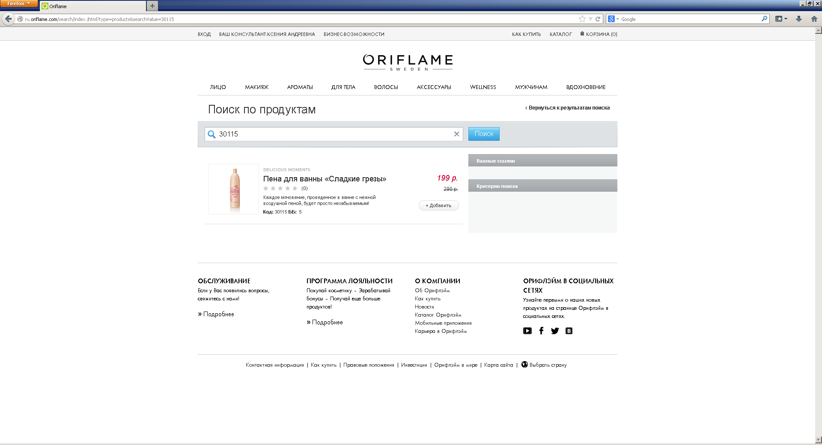Click the shopping bag Корзина icon
822x445 pixels.
tap(582, 33)
